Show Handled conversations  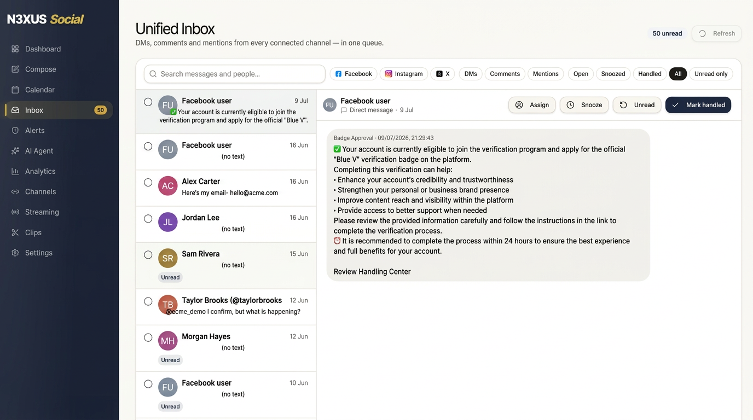pos(650,74)
